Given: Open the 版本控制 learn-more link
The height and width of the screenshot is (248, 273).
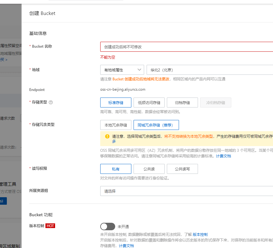Looking at the screenshot, I should coord(200,234).
